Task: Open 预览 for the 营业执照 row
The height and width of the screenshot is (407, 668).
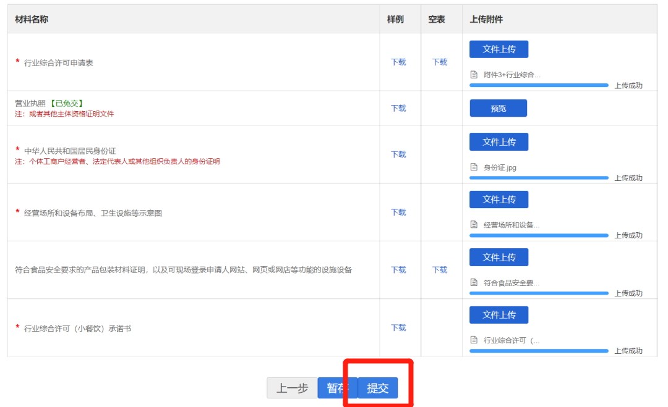Action: point(498,108)
